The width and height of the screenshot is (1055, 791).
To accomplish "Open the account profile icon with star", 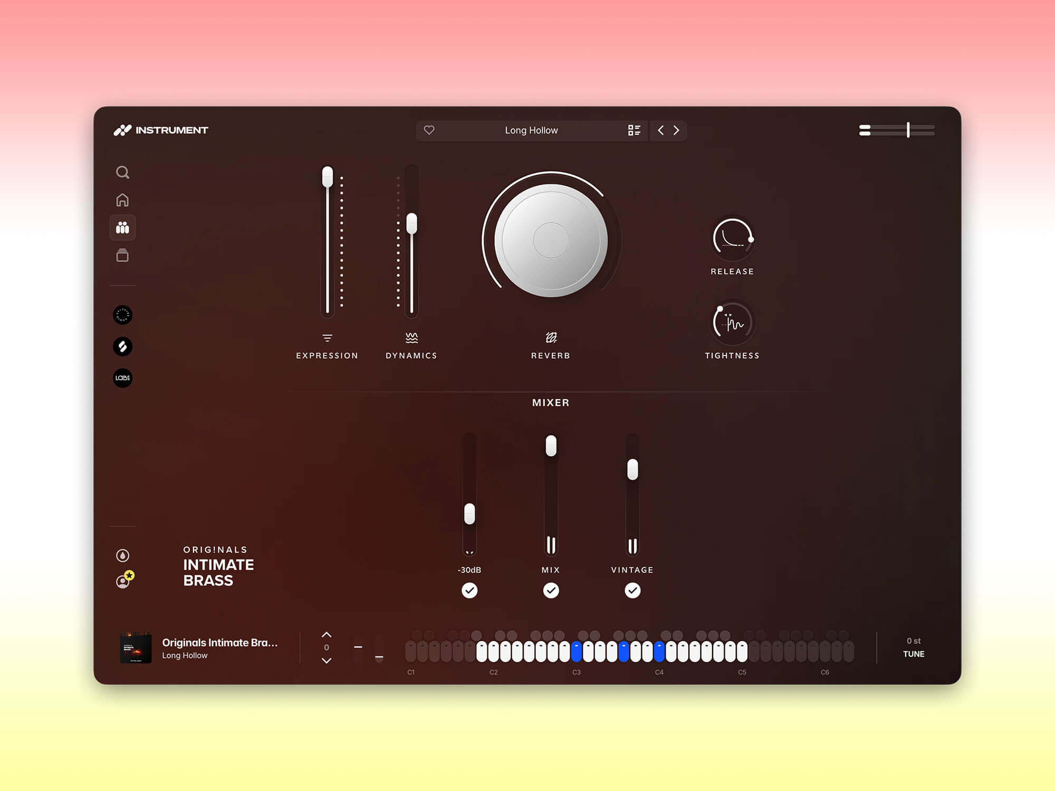I will (x=124, y=580).
